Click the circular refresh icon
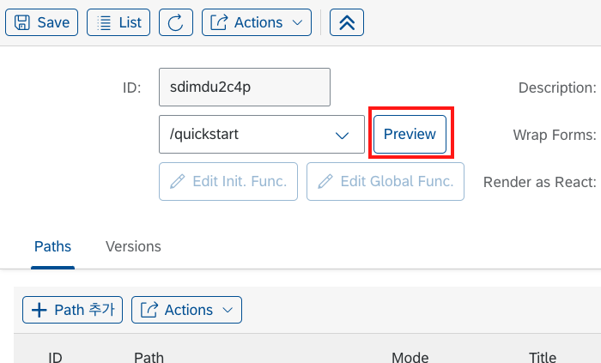Viewport: 601px width, 363px height. click(176, 22)
